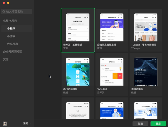Select the 学生开学信息登记 template thumbnail
The height and width of the screenshot is (127, 168).
pos(146,110)
